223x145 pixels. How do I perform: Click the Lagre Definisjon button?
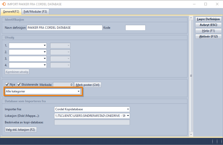[208, 19]
